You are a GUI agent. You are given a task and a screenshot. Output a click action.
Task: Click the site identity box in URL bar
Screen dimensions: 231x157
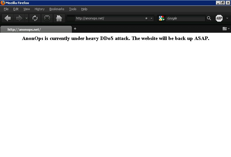[71, 18]
